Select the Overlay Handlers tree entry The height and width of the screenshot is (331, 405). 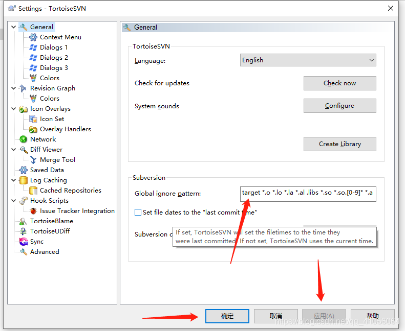tap(66, 129)
